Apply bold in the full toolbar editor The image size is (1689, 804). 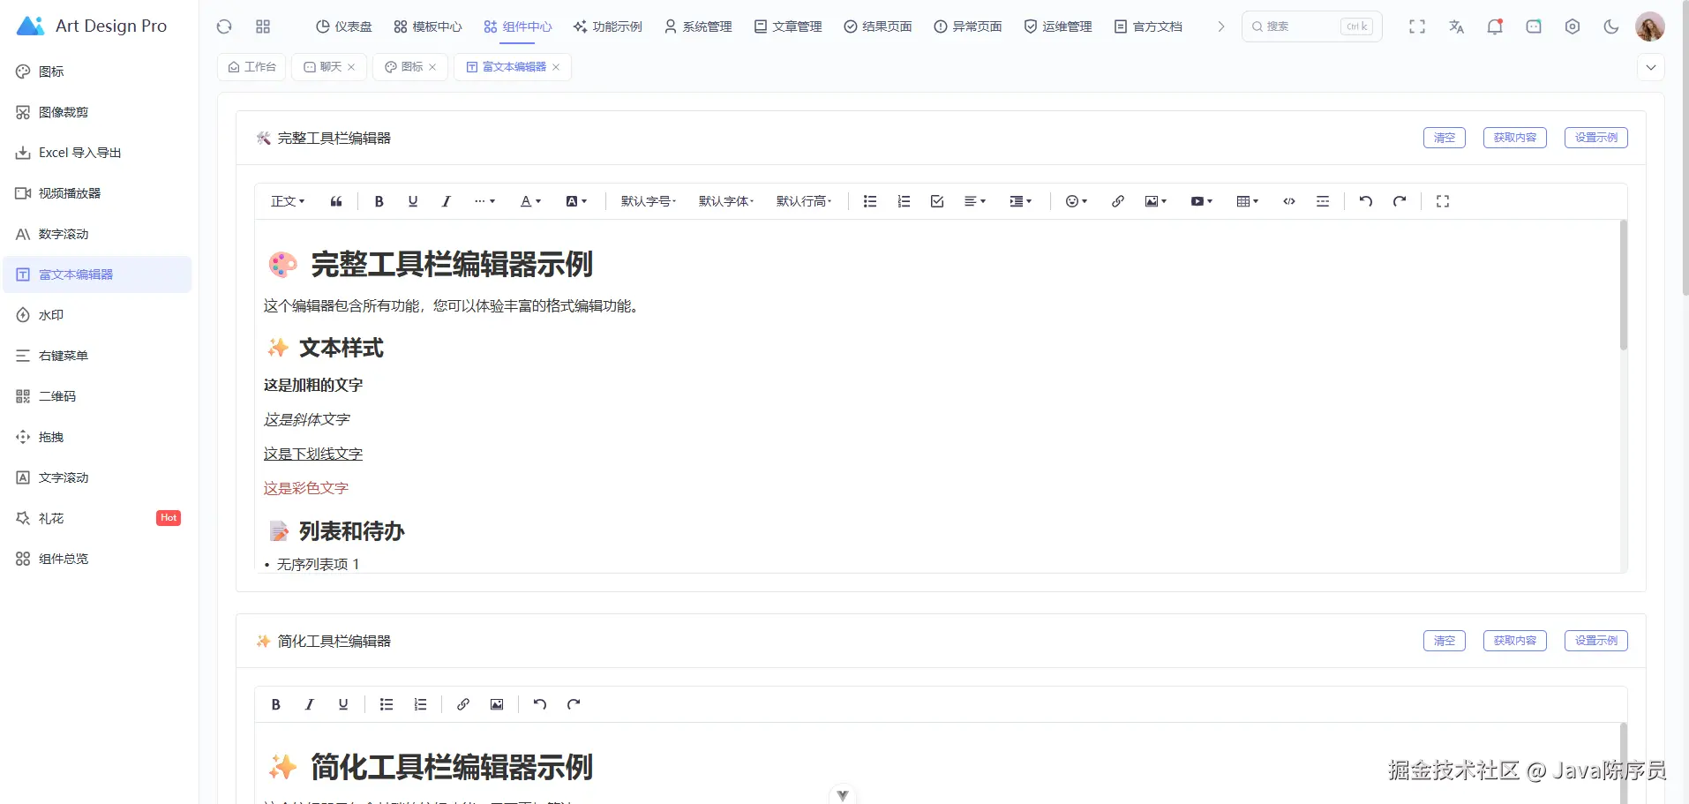pyautogui.click(x=379, y=201)
